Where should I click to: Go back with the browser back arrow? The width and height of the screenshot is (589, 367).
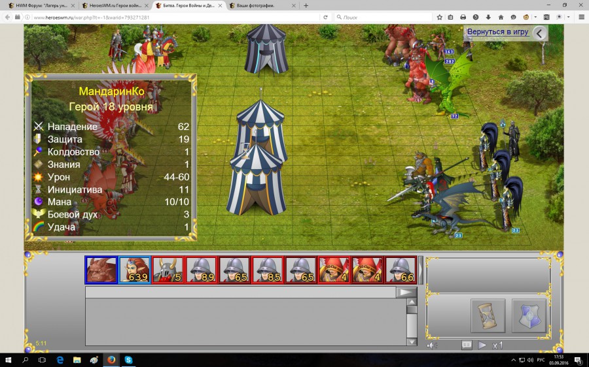[7, 17]
